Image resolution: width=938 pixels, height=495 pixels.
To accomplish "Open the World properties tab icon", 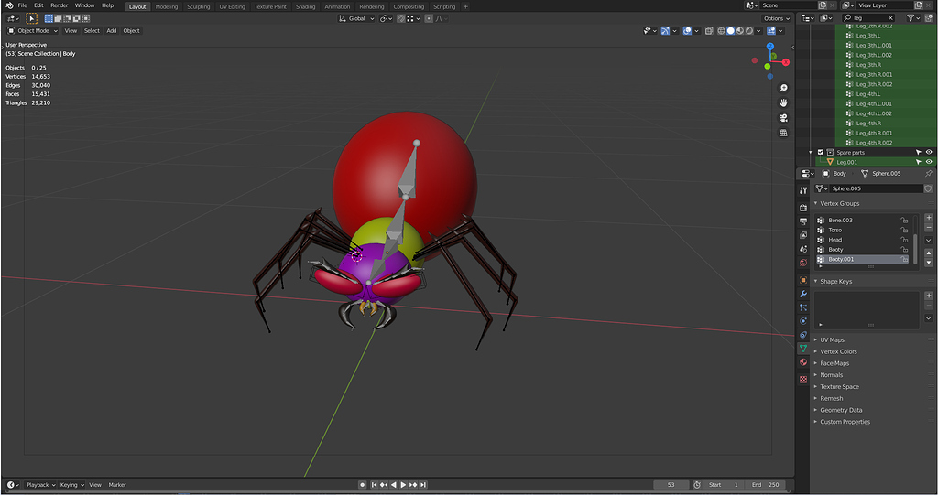I will click(x=803, y=263).
